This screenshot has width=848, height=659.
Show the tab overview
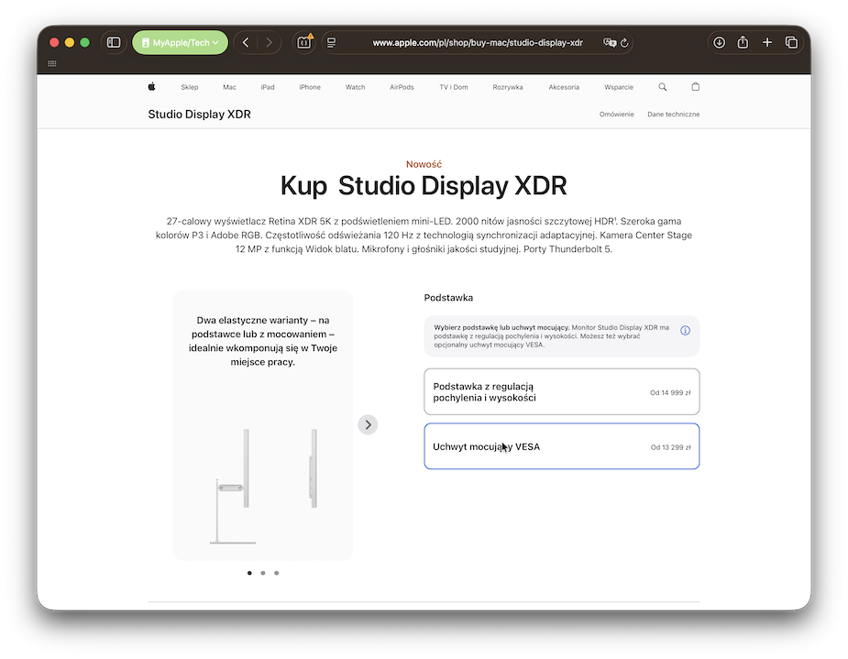coord(791,42)
